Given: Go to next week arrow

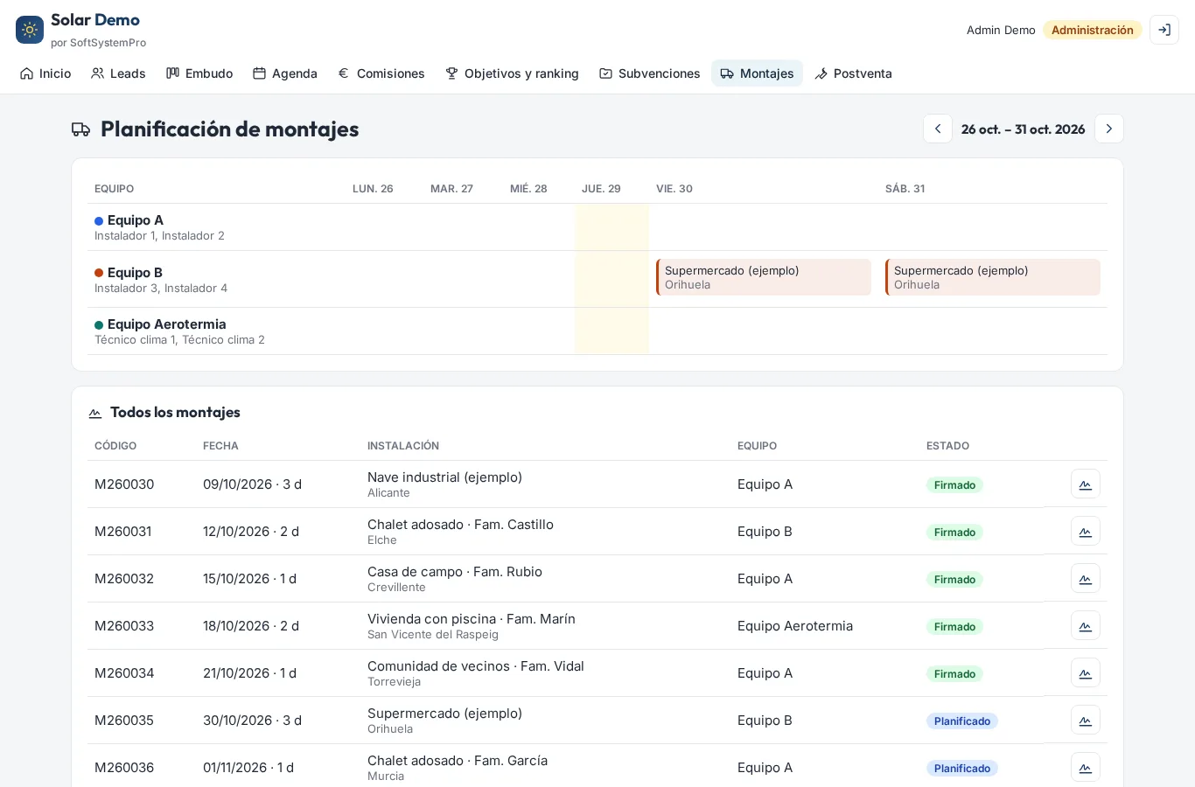Looking at the screenshot, I should [x=1109, y=129].
